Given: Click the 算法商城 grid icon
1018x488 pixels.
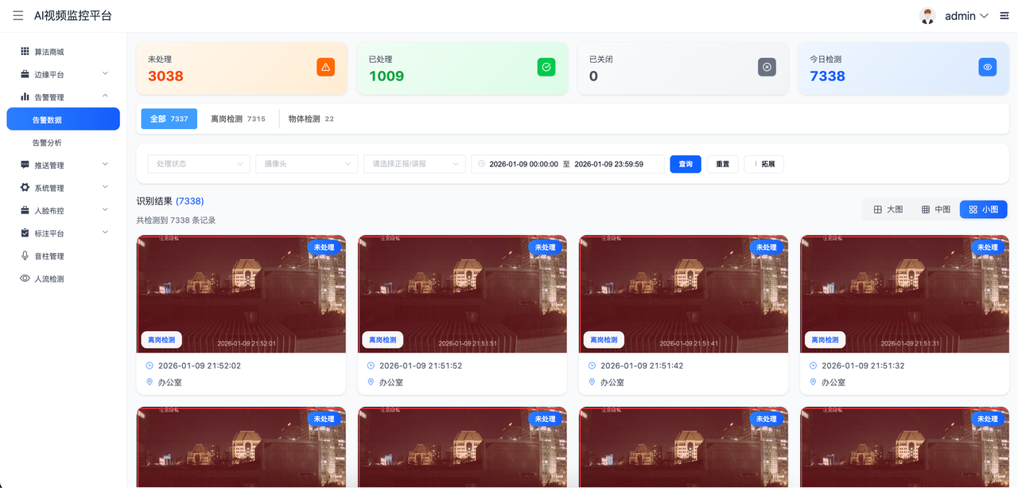Looking at the screenshot, I should 25,51.
